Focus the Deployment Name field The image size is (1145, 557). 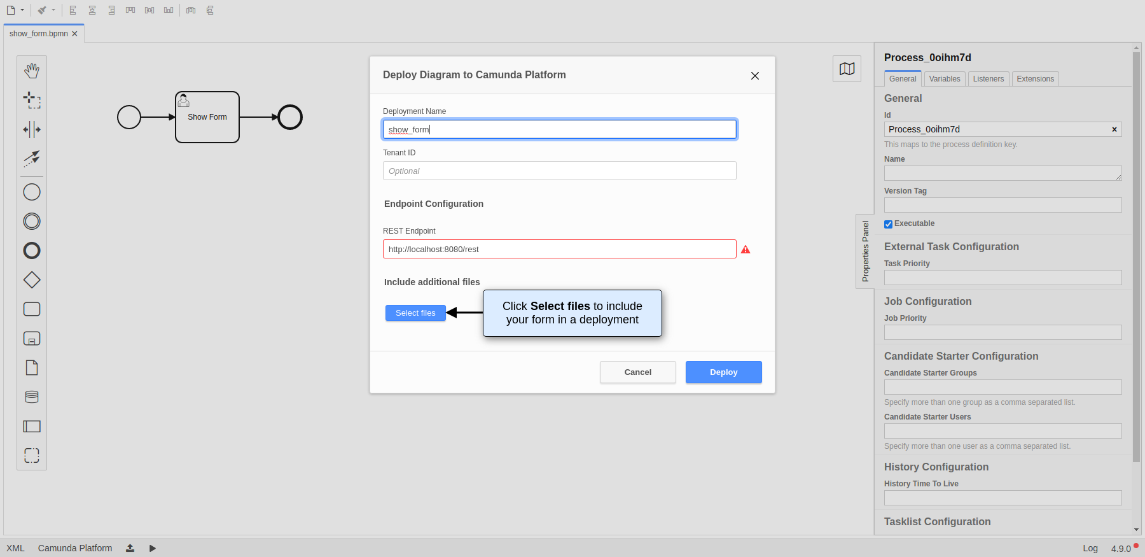tap(560, 129)
